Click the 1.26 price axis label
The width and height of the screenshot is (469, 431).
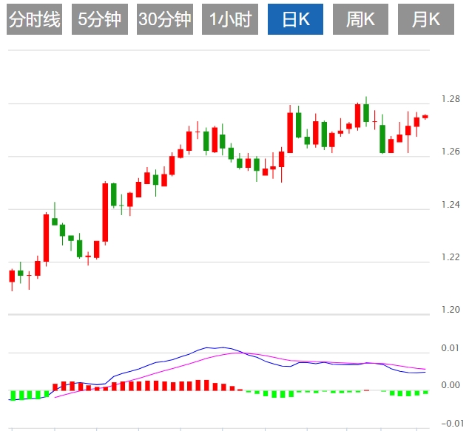coord(451,152)
